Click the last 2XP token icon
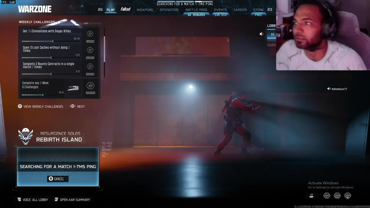The width and height of the screenshot is (370, 208). pyautogui.click(x=347, y=196)
